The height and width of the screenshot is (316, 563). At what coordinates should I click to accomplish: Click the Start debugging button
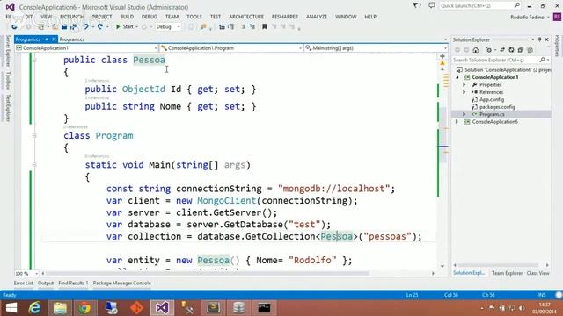point(125,27)
